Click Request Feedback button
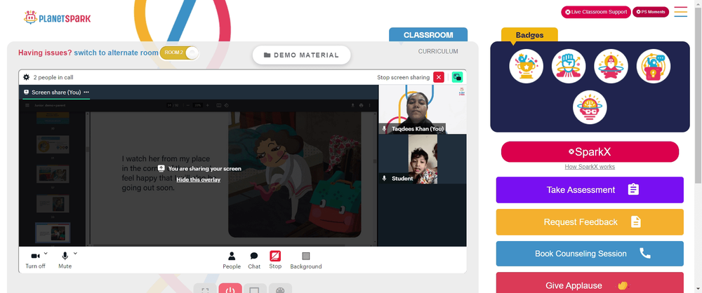This screenshot has width=702, height=293. [x=590, y=222]
